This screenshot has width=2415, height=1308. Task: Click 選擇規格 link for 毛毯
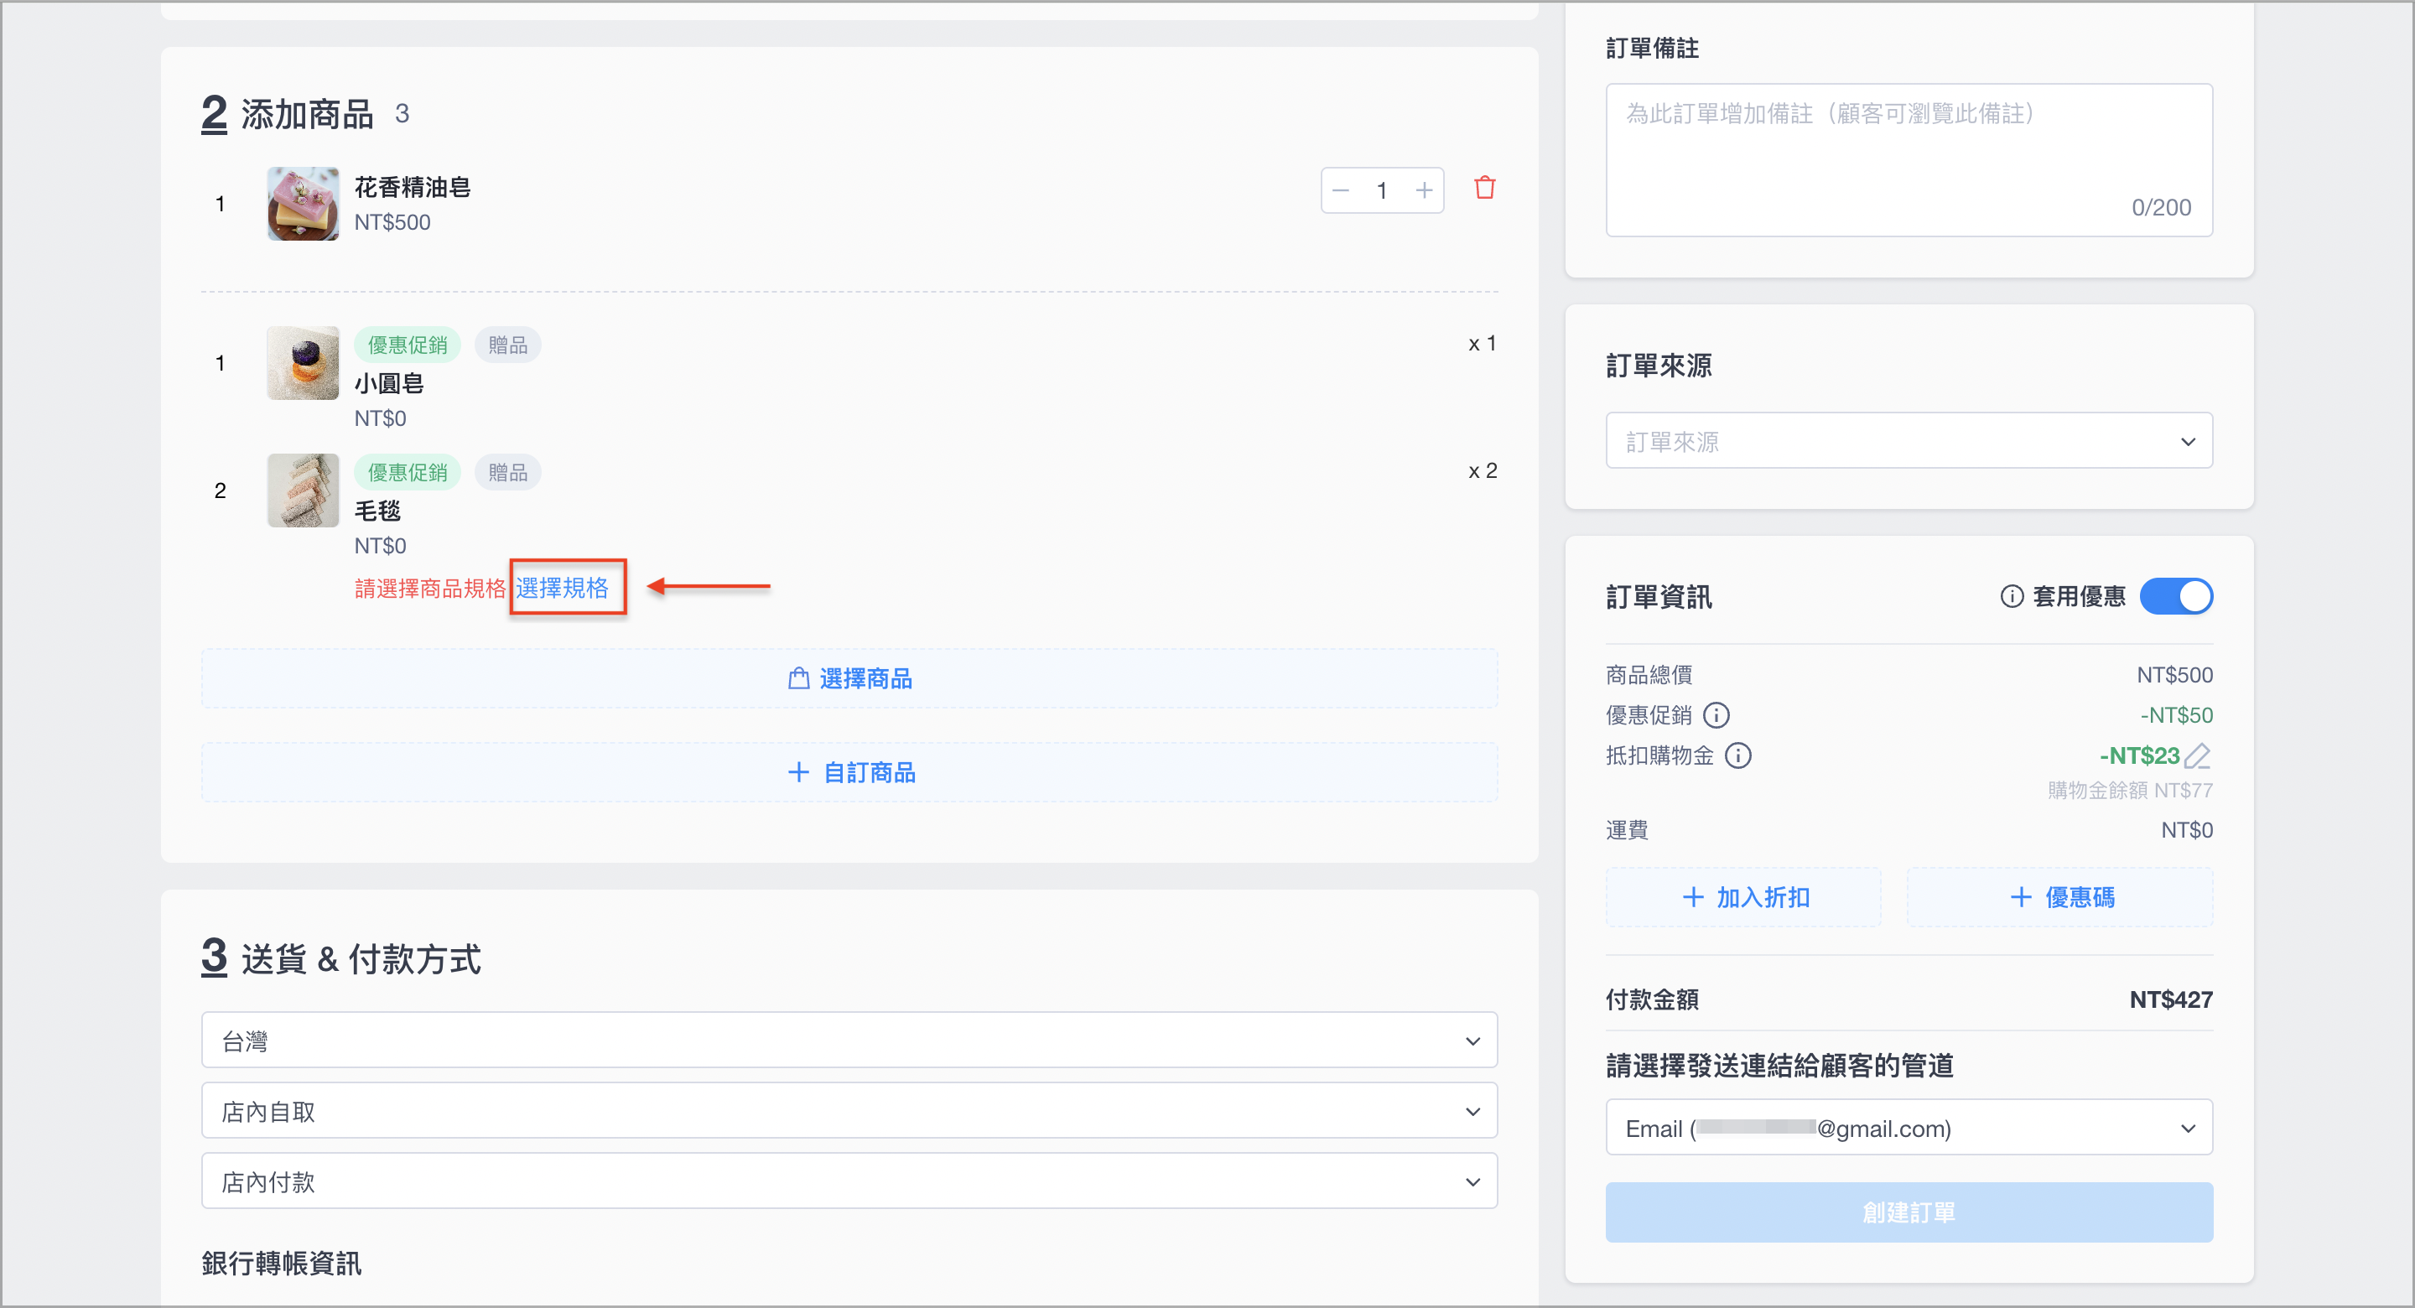[562, 588]
